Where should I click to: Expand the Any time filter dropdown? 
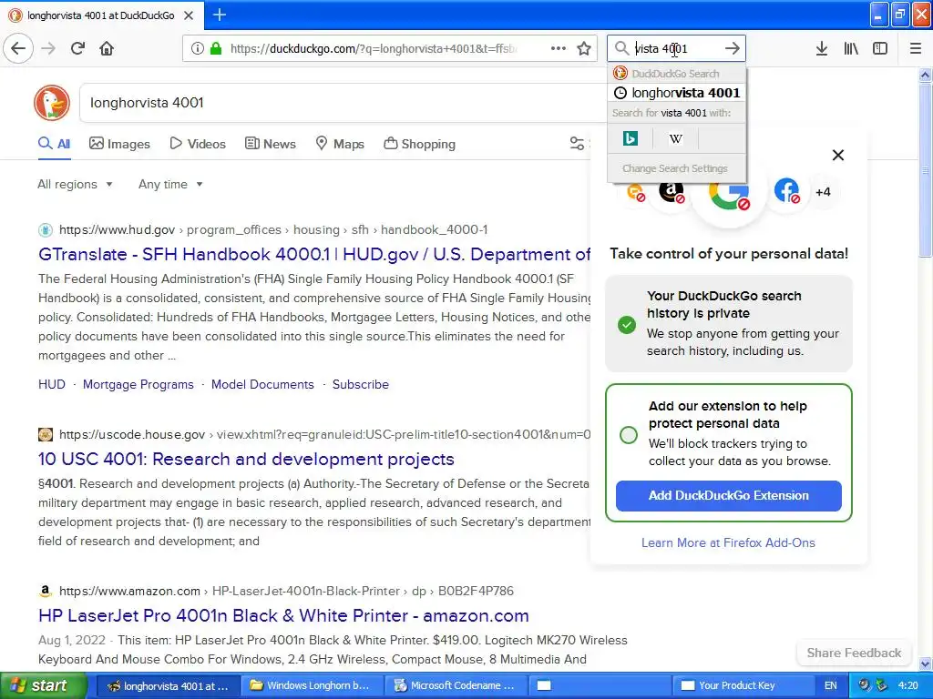[170, 184]
